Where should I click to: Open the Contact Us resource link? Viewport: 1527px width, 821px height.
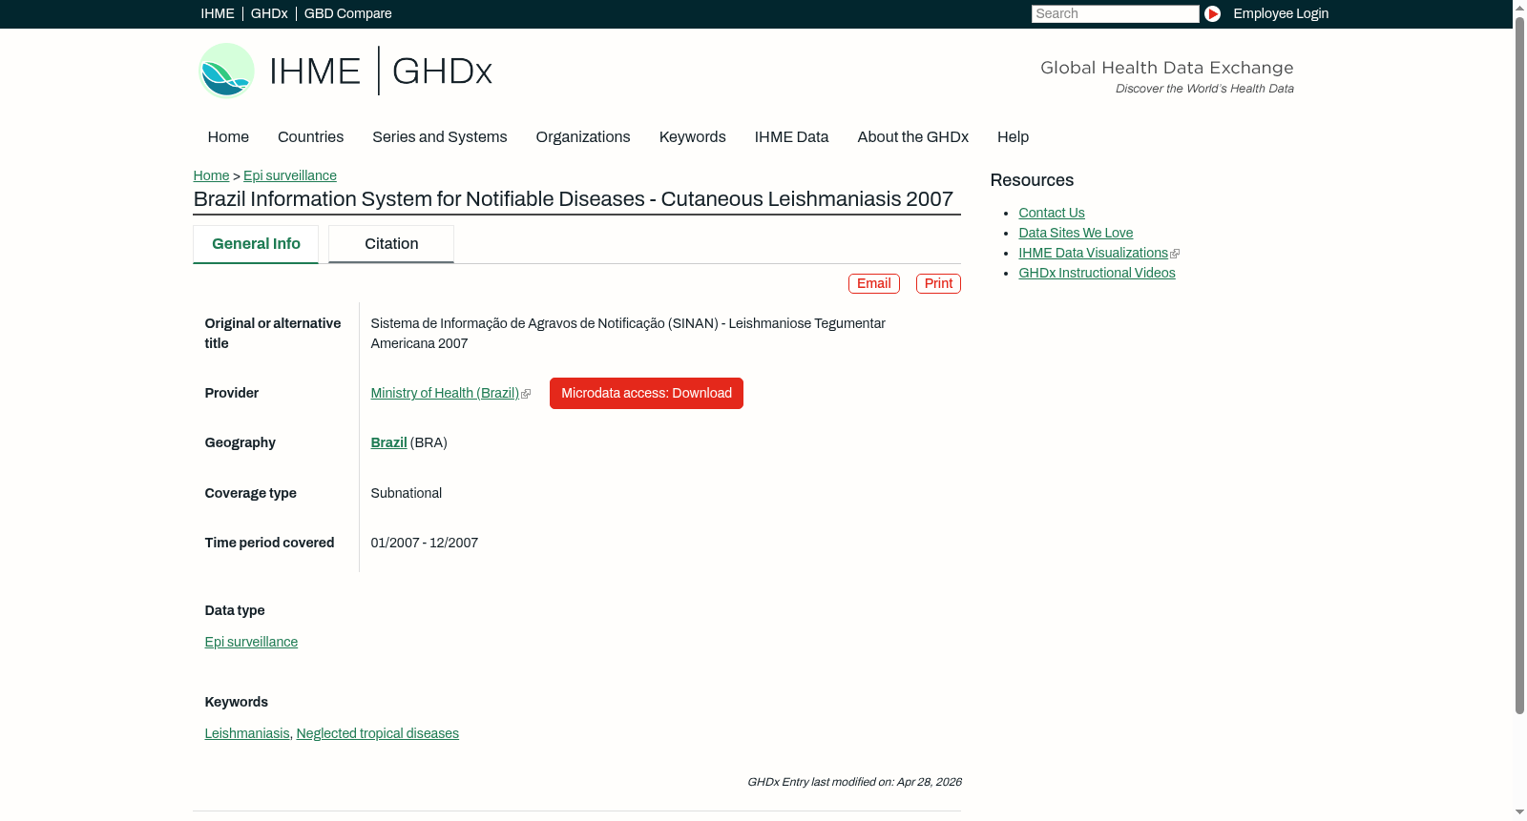pos(1052,213)
